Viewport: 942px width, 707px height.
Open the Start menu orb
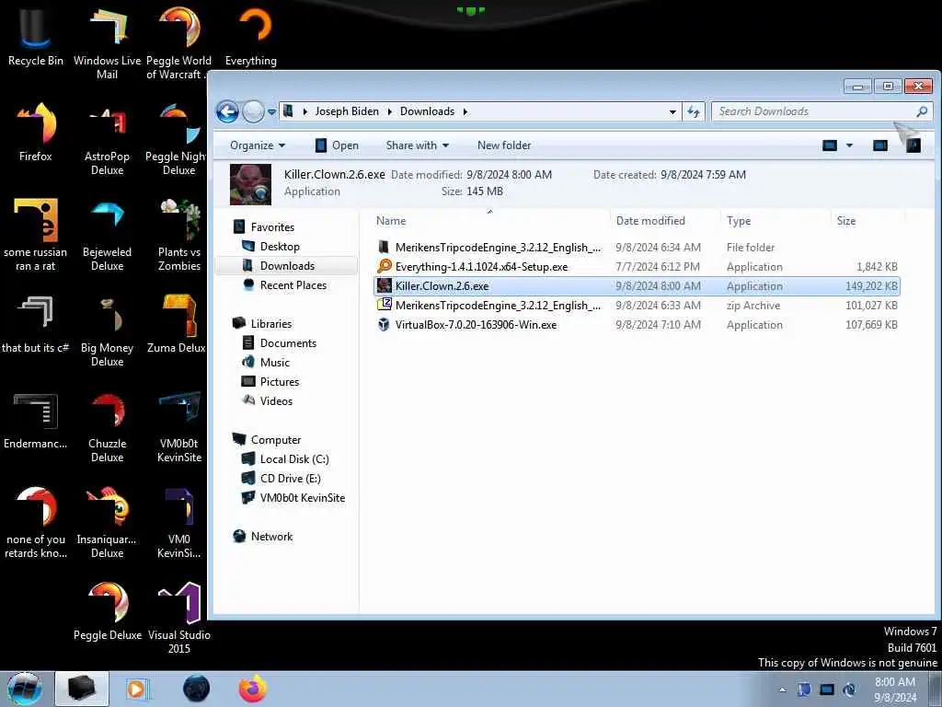25,689
